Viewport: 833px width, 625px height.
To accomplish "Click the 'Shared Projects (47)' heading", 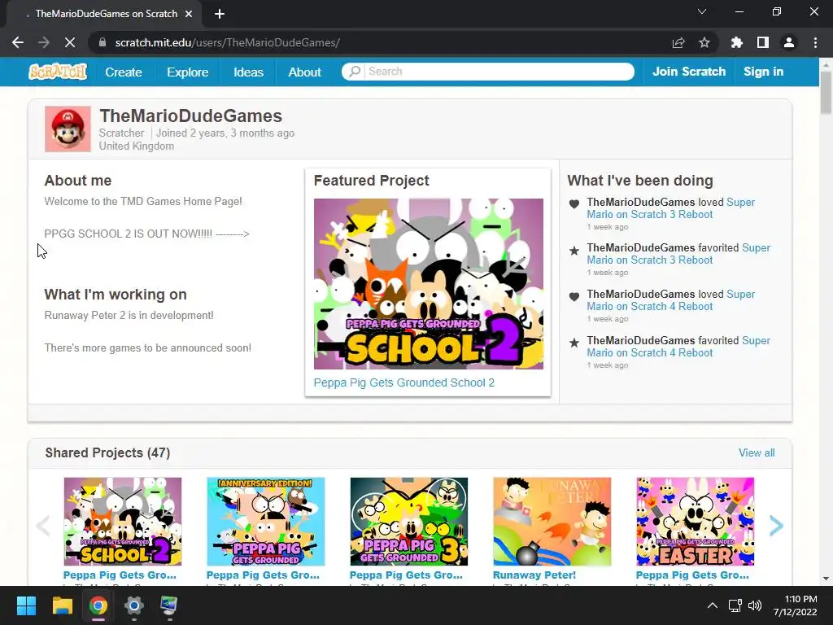I will pos(107,452).
